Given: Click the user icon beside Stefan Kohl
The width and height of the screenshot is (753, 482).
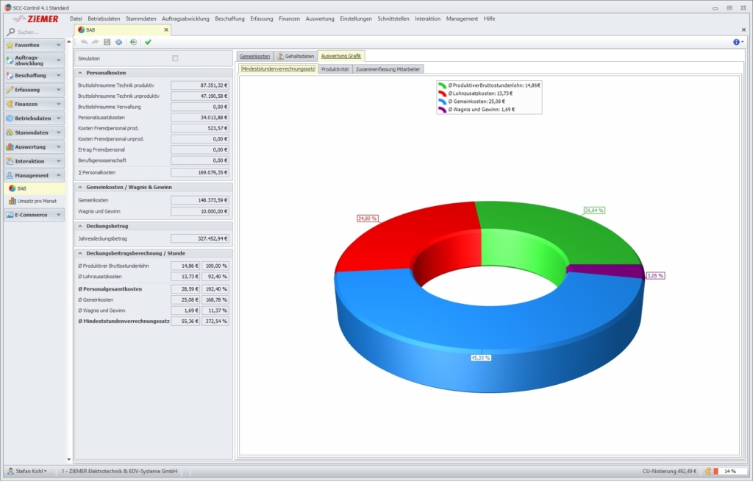Looking at the screenshot, I should click(x=10, y=471).
